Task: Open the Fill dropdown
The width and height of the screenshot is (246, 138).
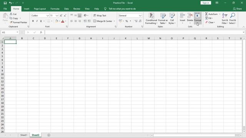Action: [209, 18]
